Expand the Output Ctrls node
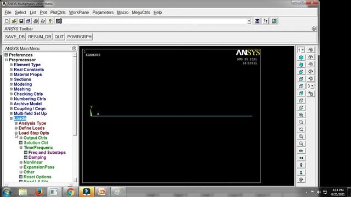351x197 pixels. pos(21,138)
